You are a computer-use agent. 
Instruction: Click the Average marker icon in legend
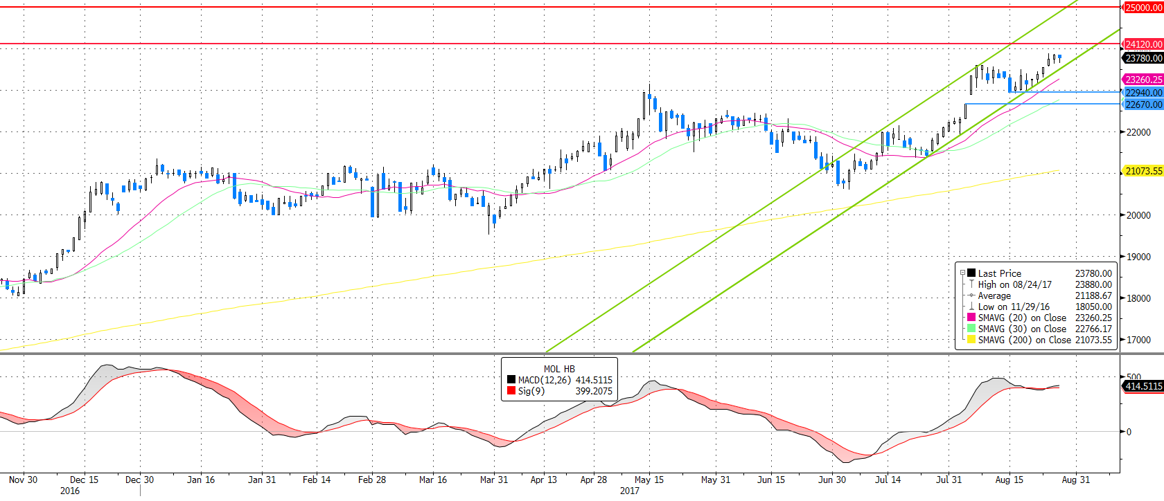point(971,295)
